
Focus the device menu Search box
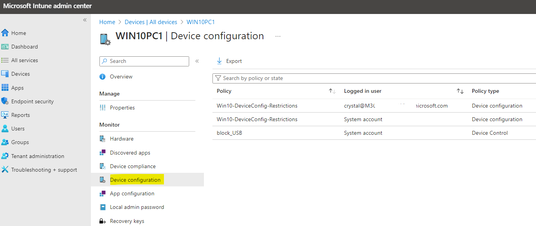point(144,61)
